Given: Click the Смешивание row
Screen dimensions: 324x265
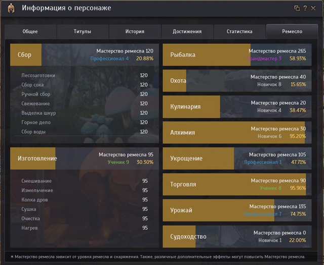Looking at the screenshot, I should (85, 181).
